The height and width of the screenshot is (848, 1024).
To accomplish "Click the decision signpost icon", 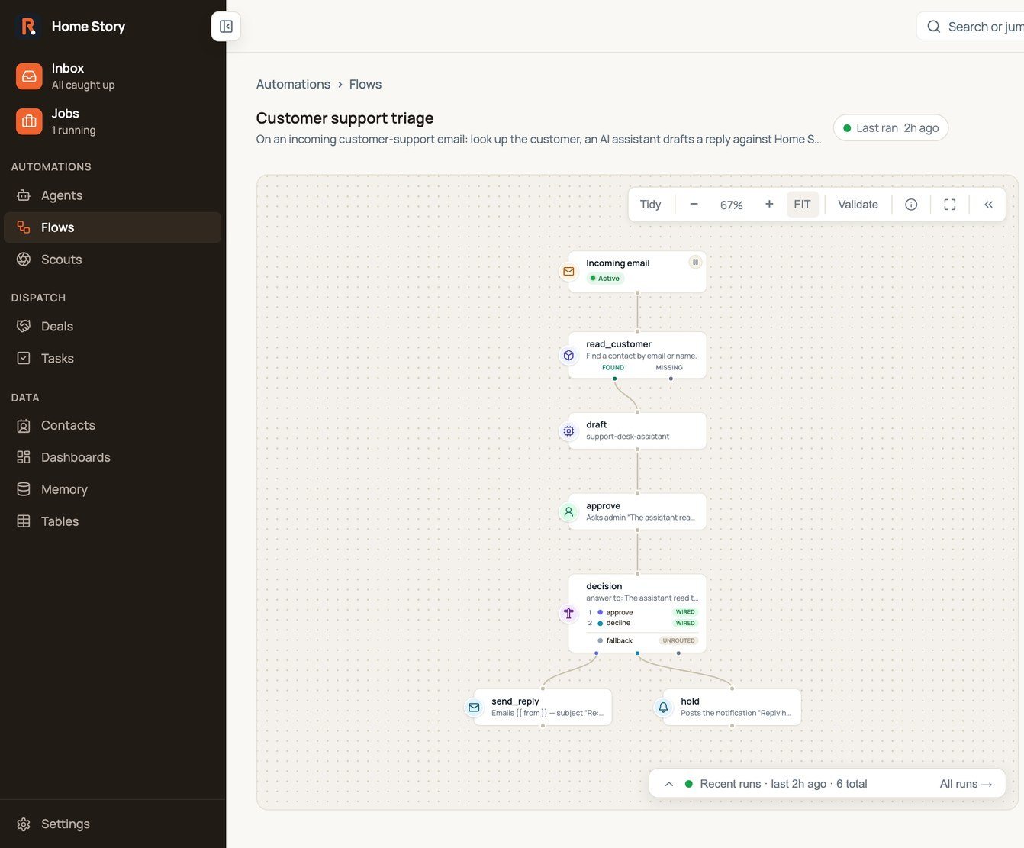I will 568,614.
